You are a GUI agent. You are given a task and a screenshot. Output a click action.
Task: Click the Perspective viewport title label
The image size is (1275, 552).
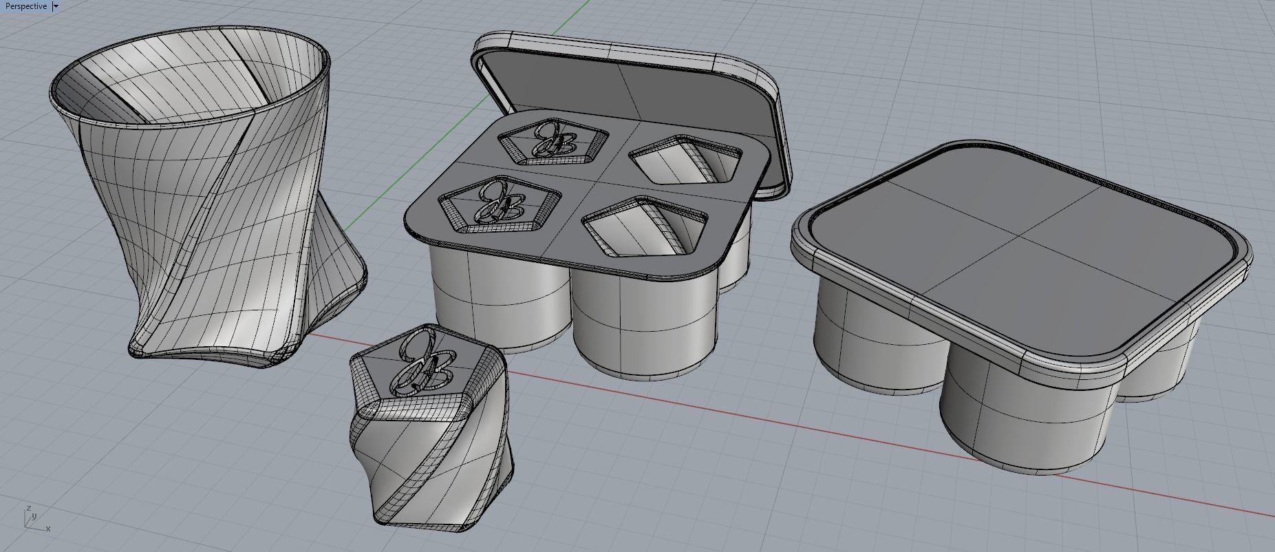[x=26, y=6]
